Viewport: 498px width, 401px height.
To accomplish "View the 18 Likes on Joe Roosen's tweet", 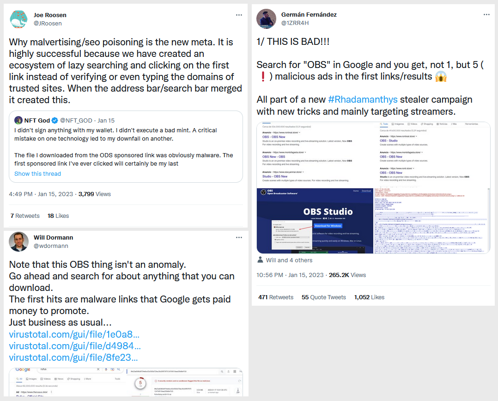I will [58, 216].
